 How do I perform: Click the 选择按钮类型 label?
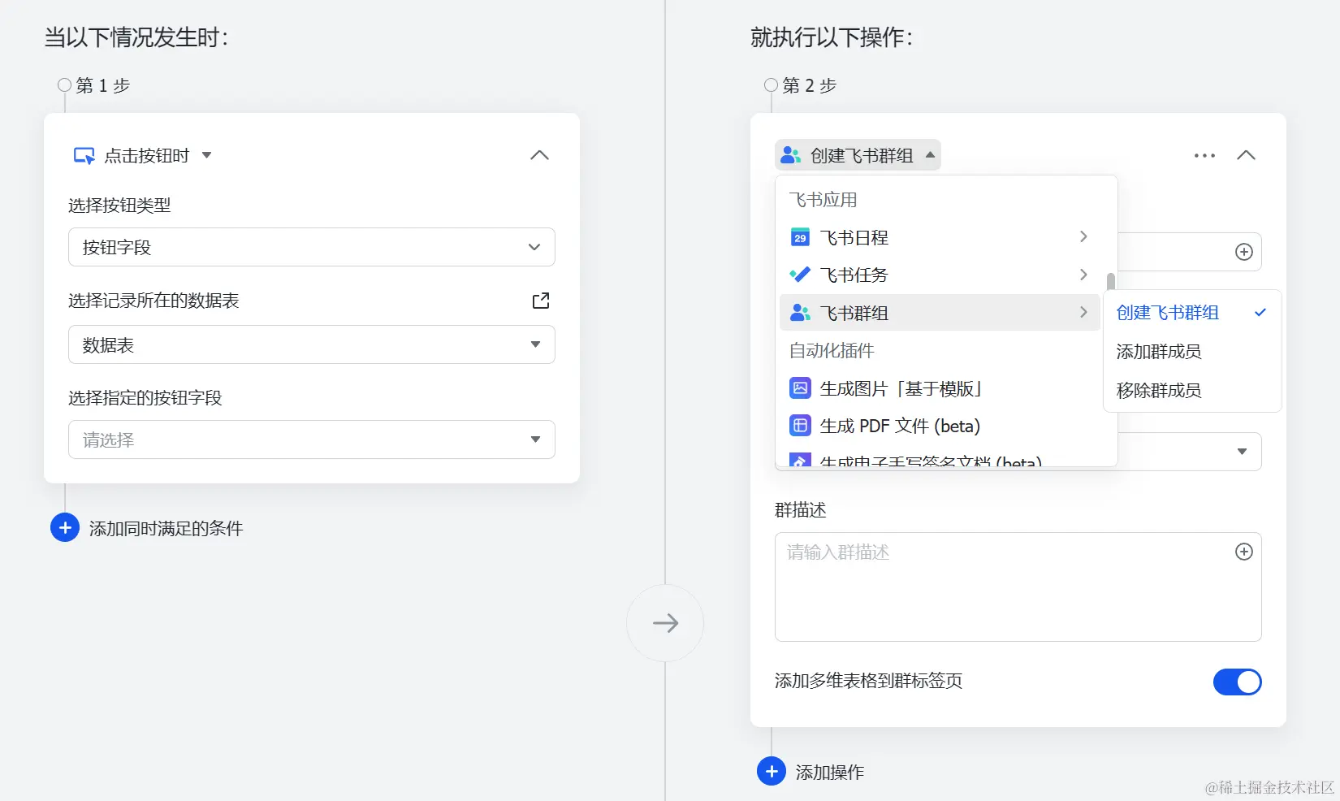pos(119,206)
